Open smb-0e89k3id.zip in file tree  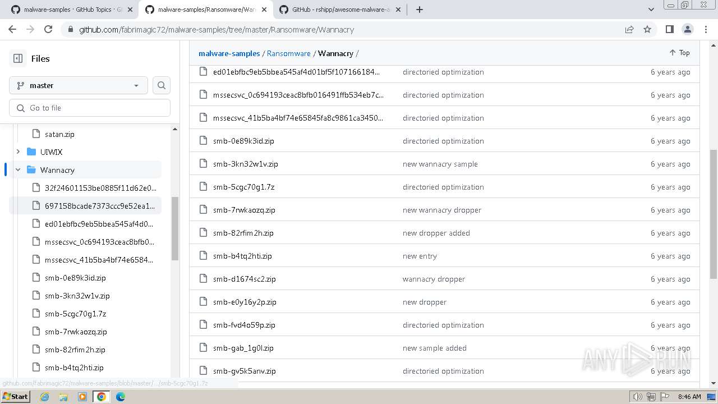(75, 278)
